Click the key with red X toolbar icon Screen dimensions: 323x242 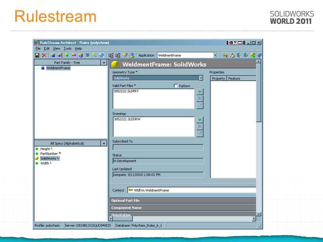[x=225, y=55]
